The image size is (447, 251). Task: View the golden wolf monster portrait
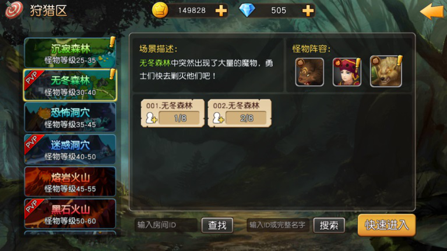point(386,71)
